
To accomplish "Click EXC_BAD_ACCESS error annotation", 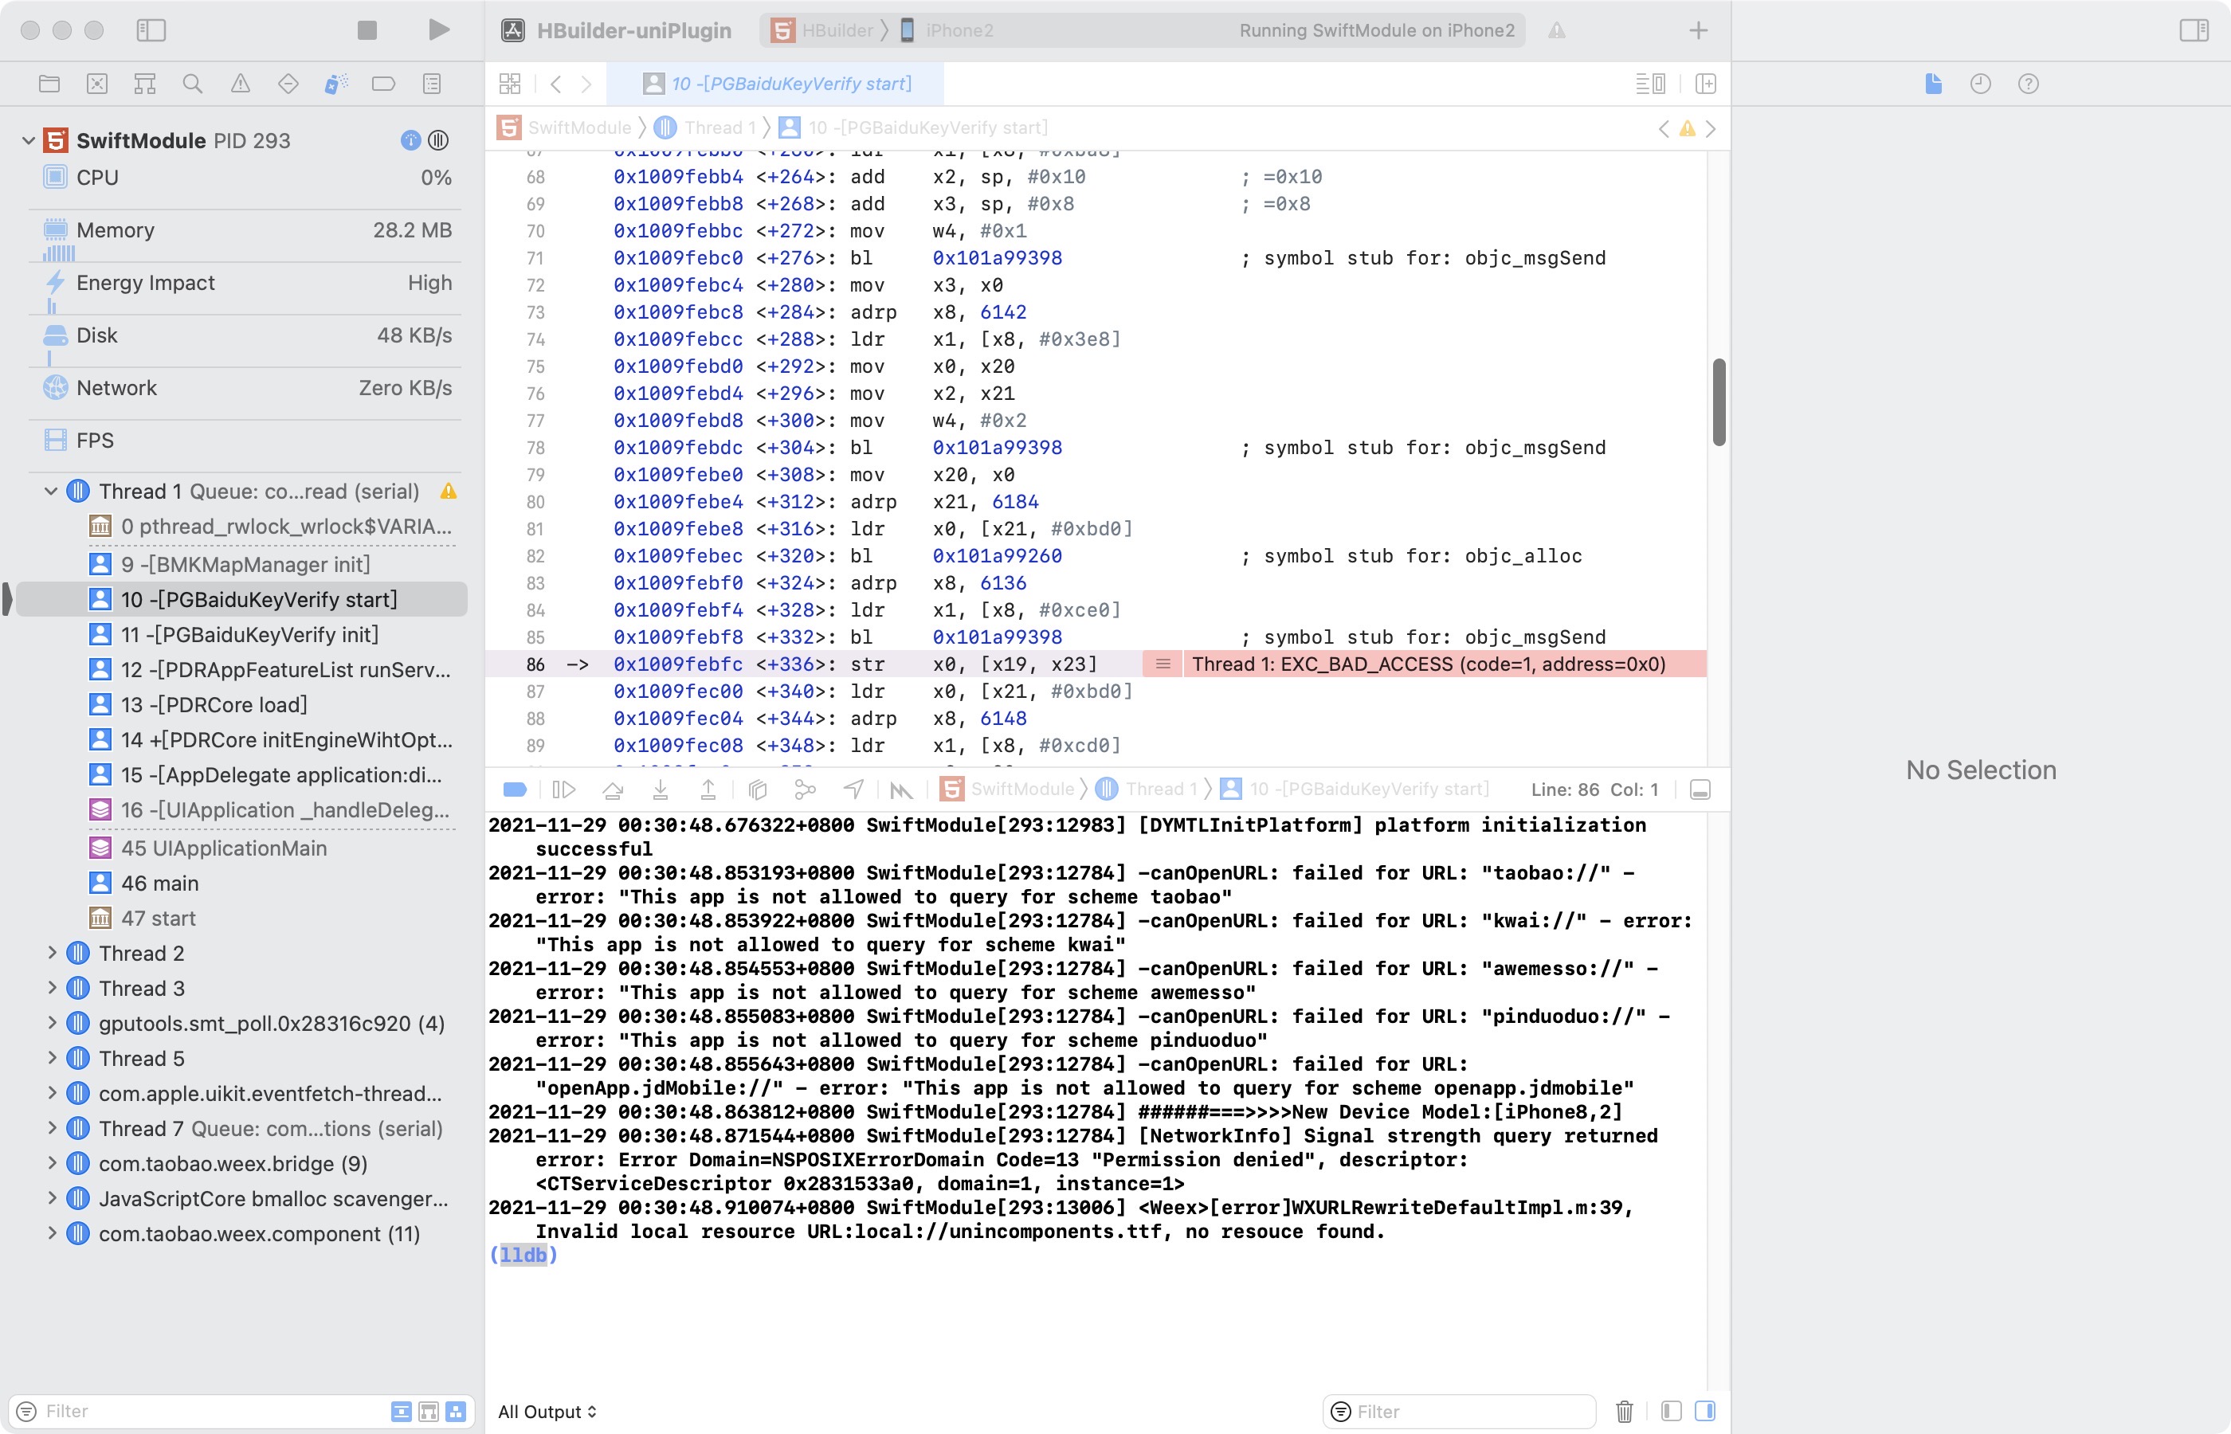I will (x=1427, y=664).
